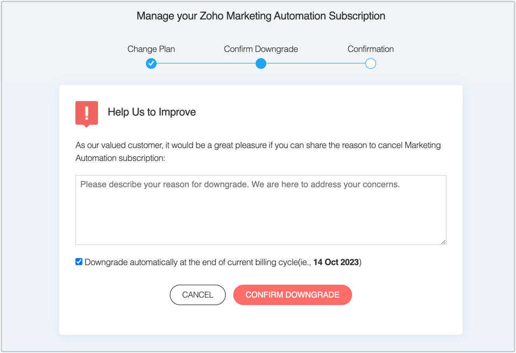Click the Help Us to Improve heading
The height and width of the screenshot is (353, 516).
(x=152, y=112)
